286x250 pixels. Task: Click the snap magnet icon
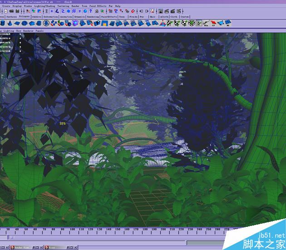click(133, 11)
